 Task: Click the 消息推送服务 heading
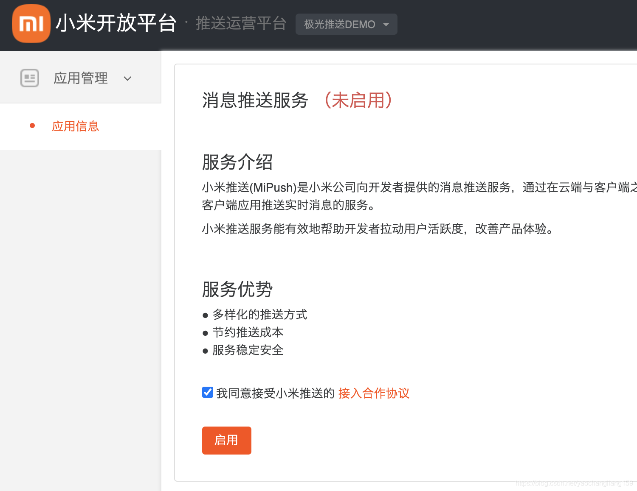tap(255, 100)
